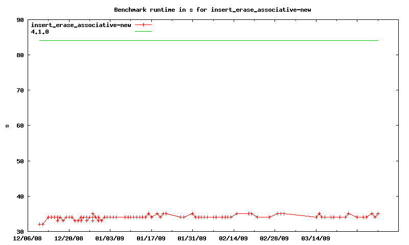409x245 pixels.
Task: Select the 12/20/08 date label
Action: coord(69,238)
